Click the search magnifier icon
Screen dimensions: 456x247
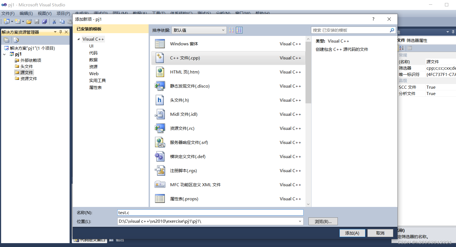(392, 30)
